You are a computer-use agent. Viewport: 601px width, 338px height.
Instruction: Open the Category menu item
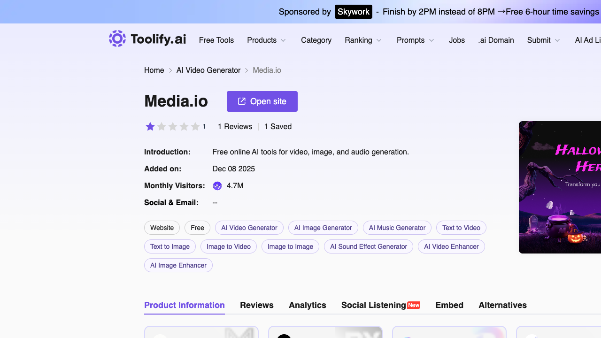[x=316, y=40]
